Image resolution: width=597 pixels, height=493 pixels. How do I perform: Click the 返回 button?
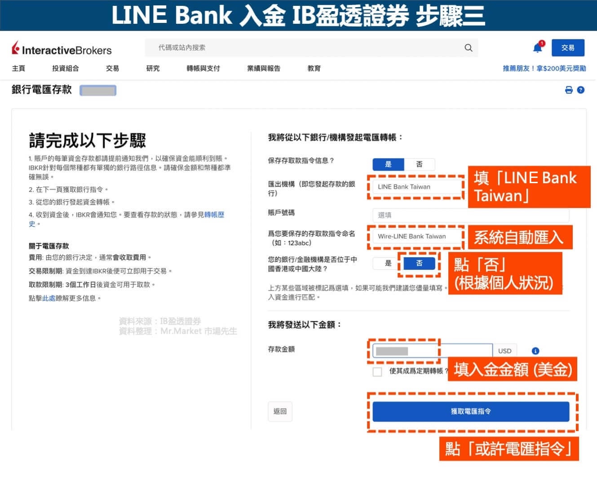click(x=280, y=411)
